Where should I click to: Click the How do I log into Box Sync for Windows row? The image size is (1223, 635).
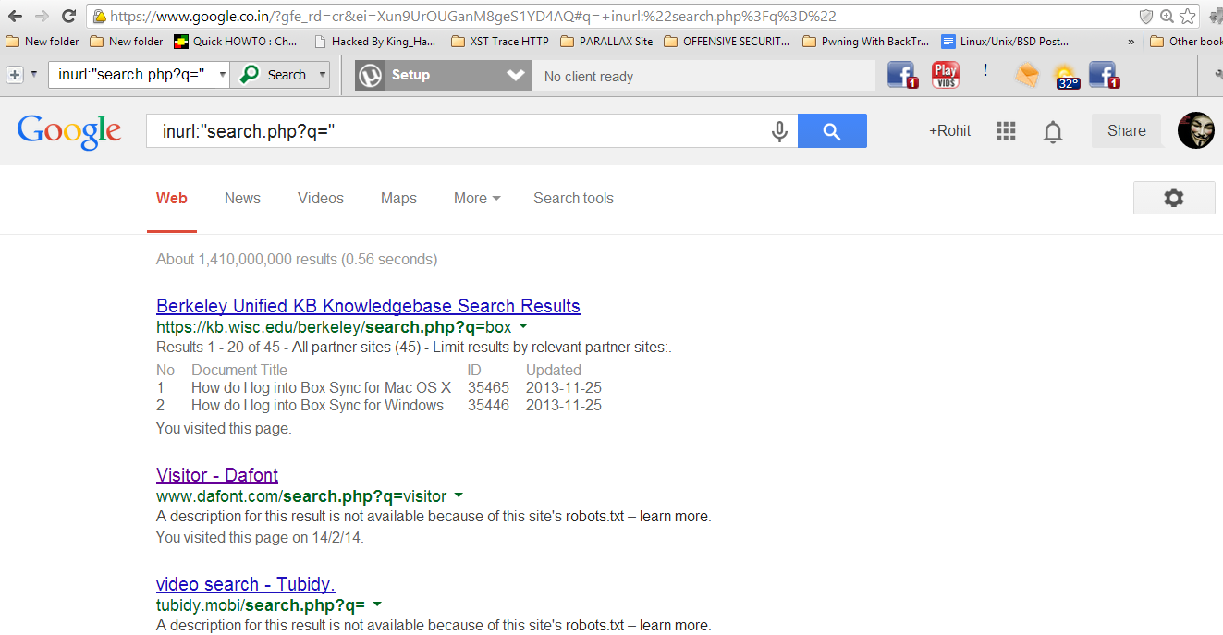coord(379,406)
